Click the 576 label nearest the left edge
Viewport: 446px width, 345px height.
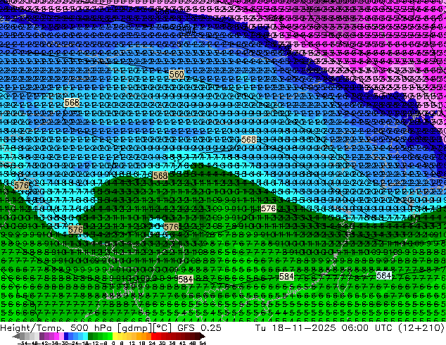click(x=21, y=186)
